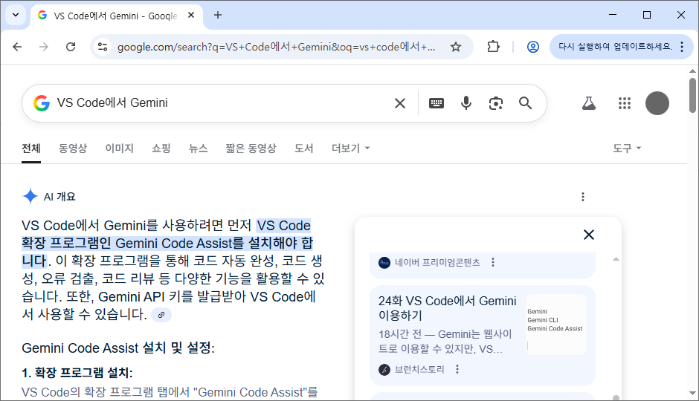This screenshot has height=401, width=699.
Task: Click the Google logo in search box
Action: [42, 102]
